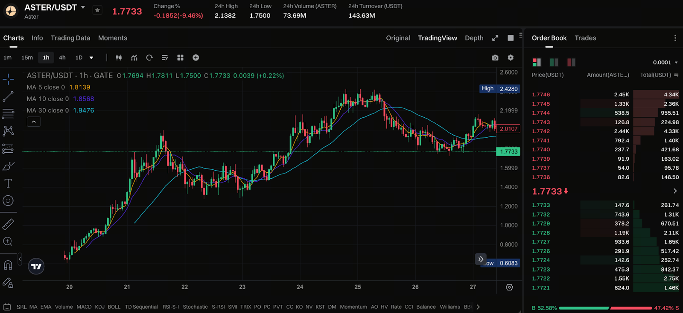Toggle the magnet snap mode
The image size is (683, 313).
pos(8,265)
